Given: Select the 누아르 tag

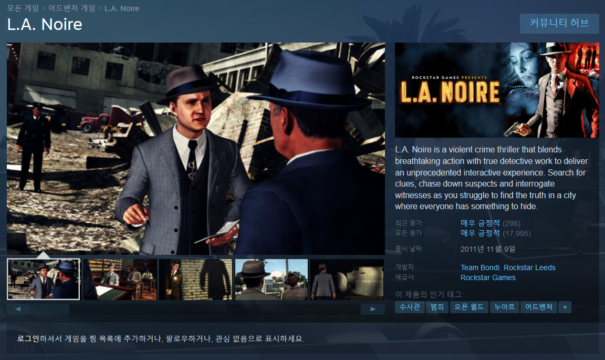Looking at the screenshot, I should pyautogui.click(x=505, y=307).
